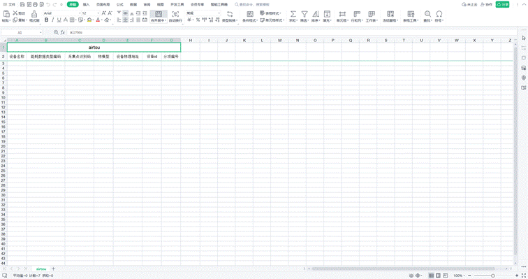Toggle center horizontal alignment
528x279 pixels.
(x=125, y=20)
